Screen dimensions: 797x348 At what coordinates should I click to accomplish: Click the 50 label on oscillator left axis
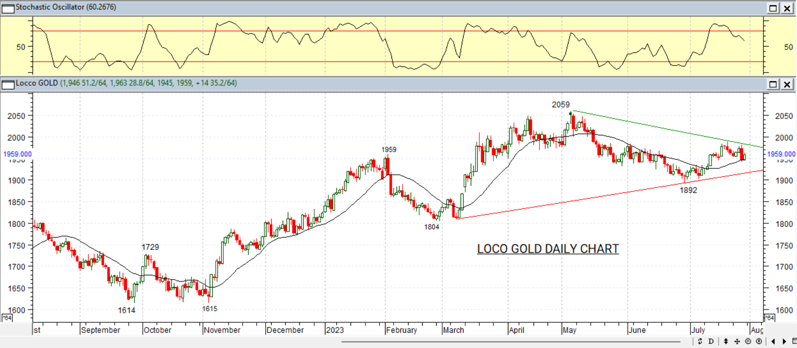(x=21, y=47)
